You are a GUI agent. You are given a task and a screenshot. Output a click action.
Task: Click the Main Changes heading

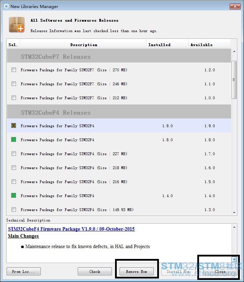pos(23,236)
